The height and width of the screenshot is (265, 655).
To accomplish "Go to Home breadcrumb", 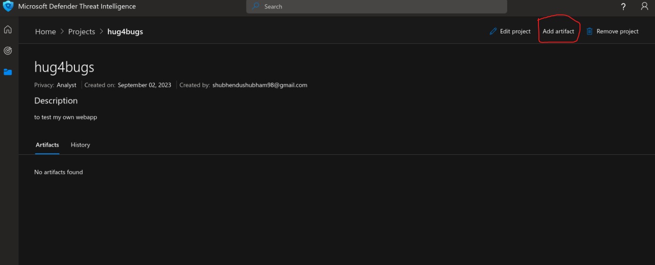I will [45, 32].
